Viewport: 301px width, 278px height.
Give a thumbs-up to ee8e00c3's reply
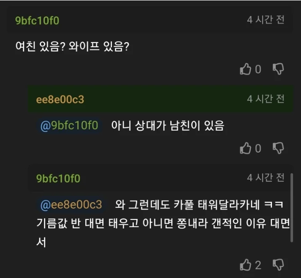click(245, 148)
